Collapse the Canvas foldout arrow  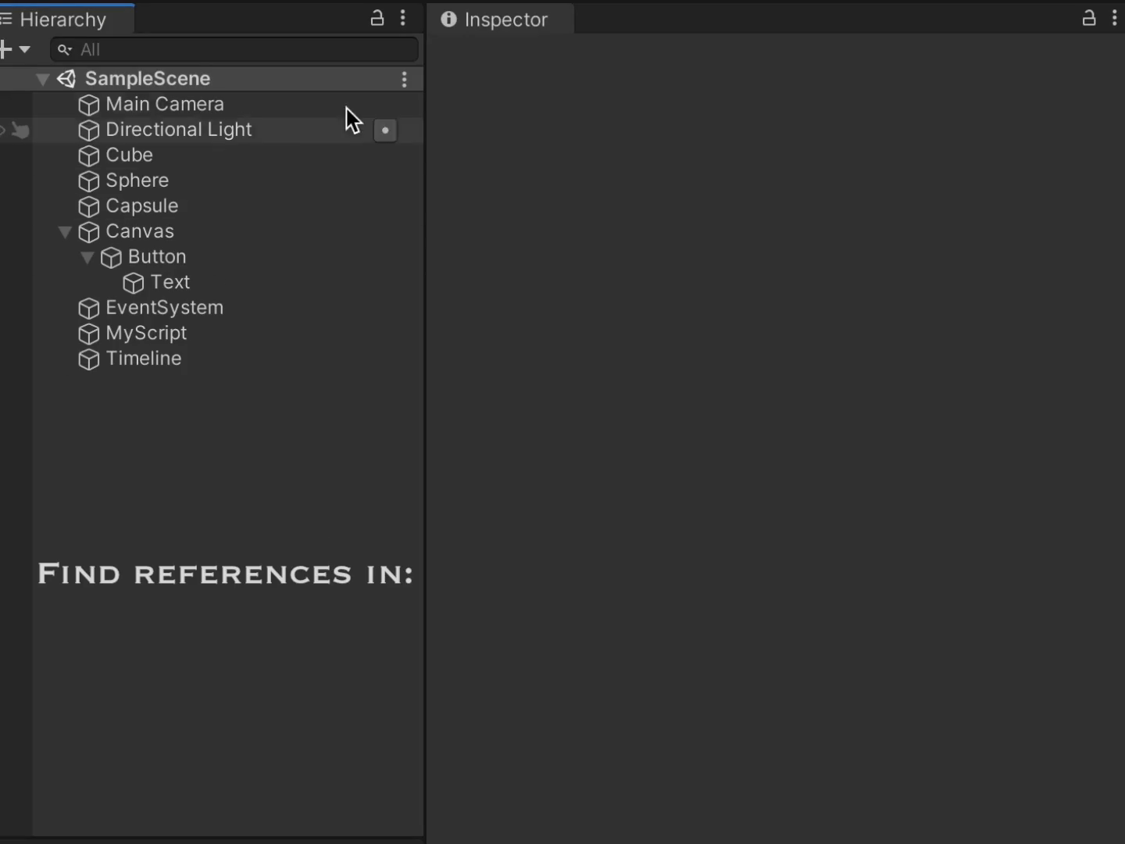click(65, 232)
